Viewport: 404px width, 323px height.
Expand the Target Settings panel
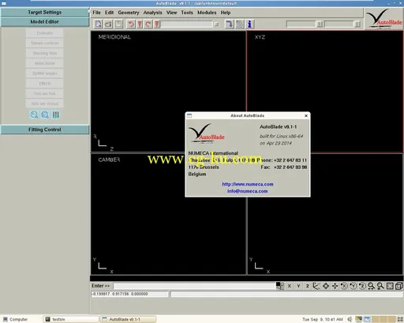coord(45,12)
